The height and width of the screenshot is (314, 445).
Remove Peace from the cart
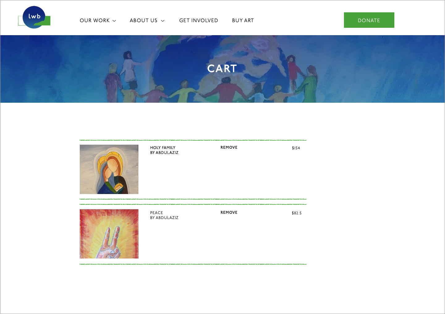tap(229, 213)
